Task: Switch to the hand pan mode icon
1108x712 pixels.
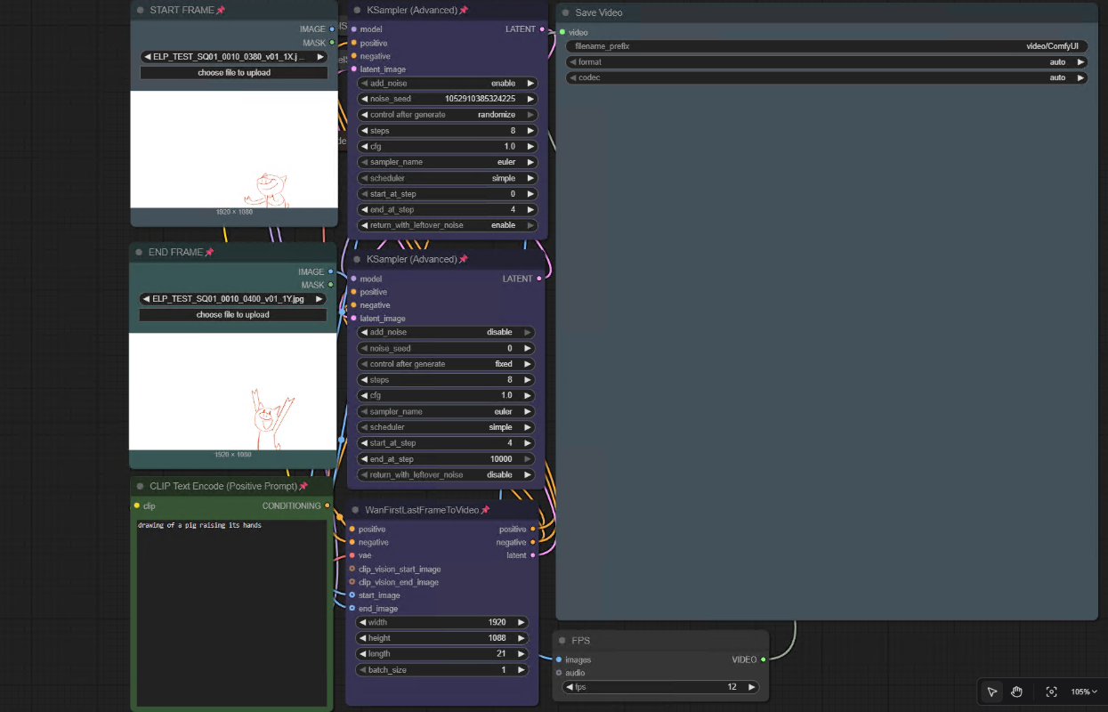Action: click(1016, 692)
